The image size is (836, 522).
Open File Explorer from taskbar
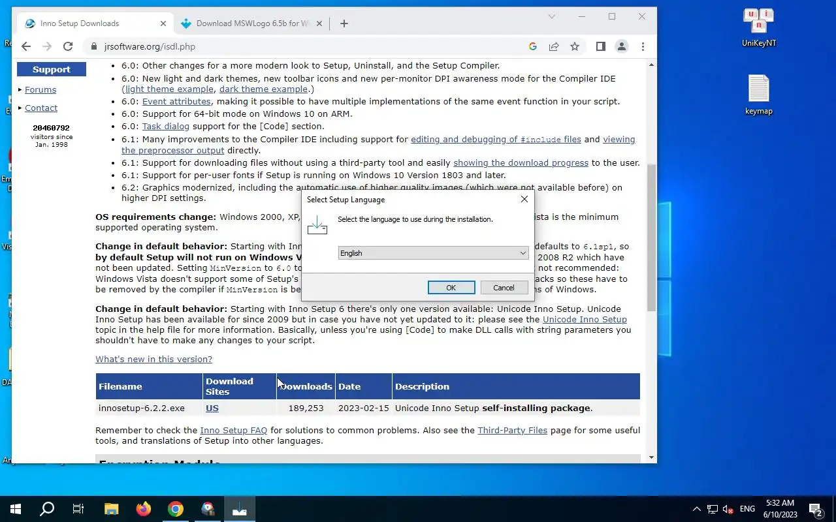click(x=111, y=509)
